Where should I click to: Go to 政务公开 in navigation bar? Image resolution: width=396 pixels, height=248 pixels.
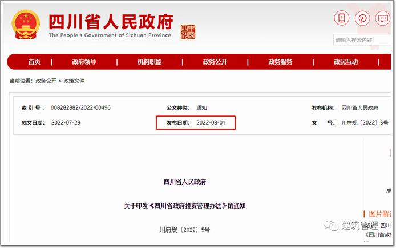click(215, 62)
